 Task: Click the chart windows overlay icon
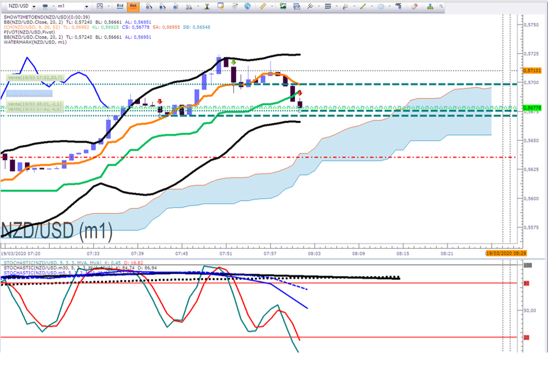click(x=297, y=6)
